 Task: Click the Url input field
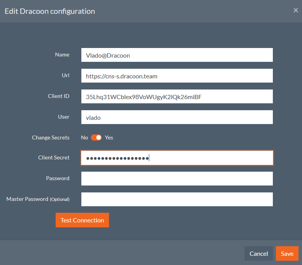click(x=177, y=76)
